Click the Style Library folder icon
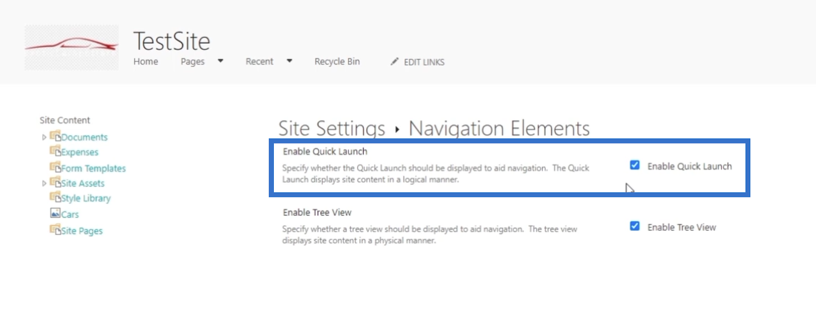The image size is (816, 310). [55, 197]
